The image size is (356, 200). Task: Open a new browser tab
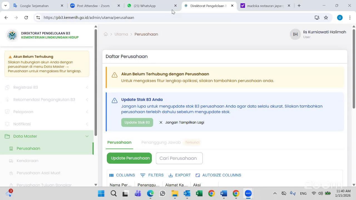(299, 6)
